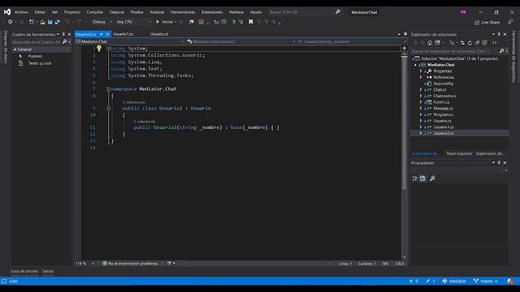Click the lightbulb quick actions icon
The image size is (520, 292).
click(99, 49)
